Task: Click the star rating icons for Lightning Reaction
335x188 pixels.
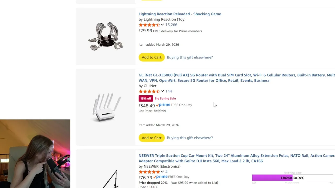Action: click(x=149, y=25)
